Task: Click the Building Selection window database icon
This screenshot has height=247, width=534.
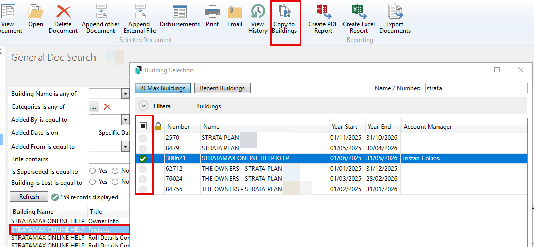Action: click(138, 70)
